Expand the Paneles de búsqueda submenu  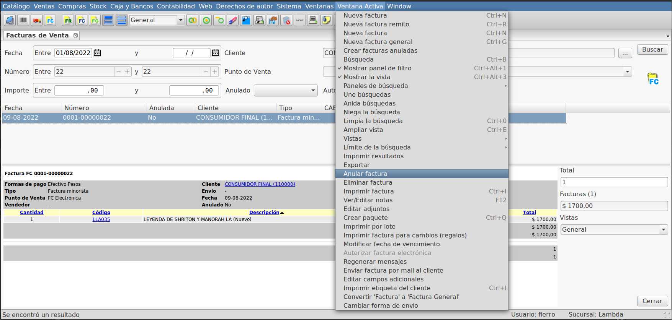[422, 86]
